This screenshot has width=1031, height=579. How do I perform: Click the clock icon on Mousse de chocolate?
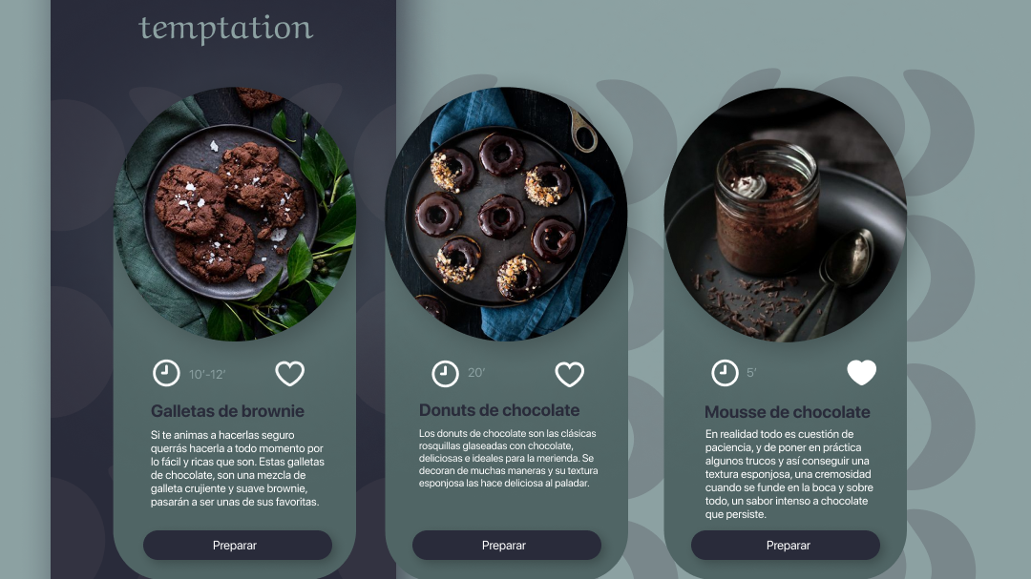click(x=725, y=373)
